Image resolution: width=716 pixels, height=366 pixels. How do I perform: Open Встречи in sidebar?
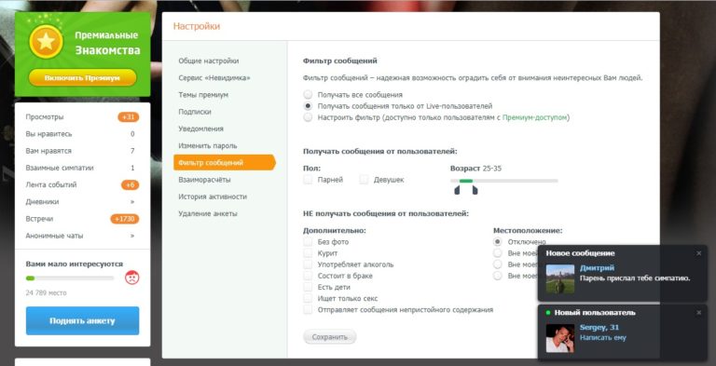[39, 219]
